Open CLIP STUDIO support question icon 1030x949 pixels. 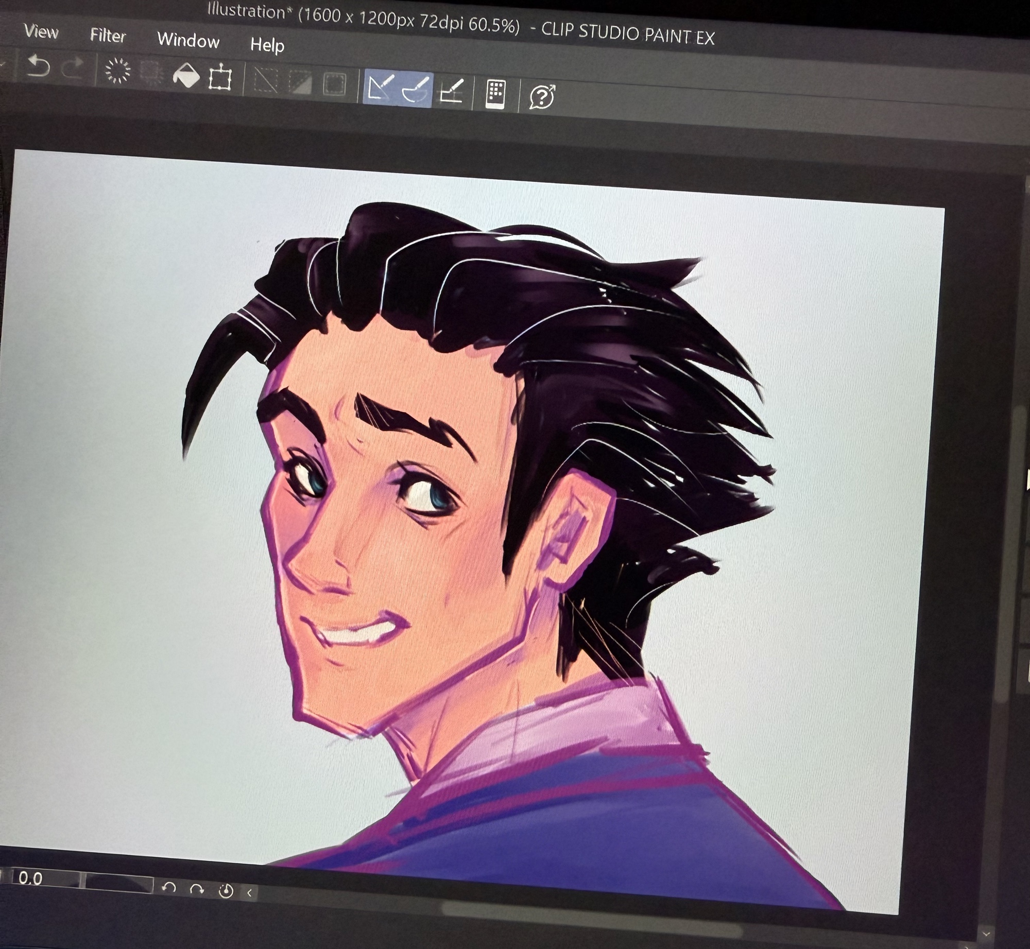[x=542, y=96]
